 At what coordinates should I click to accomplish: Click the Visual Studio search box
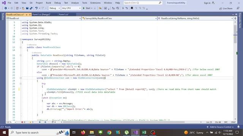[x=143, y=3]
